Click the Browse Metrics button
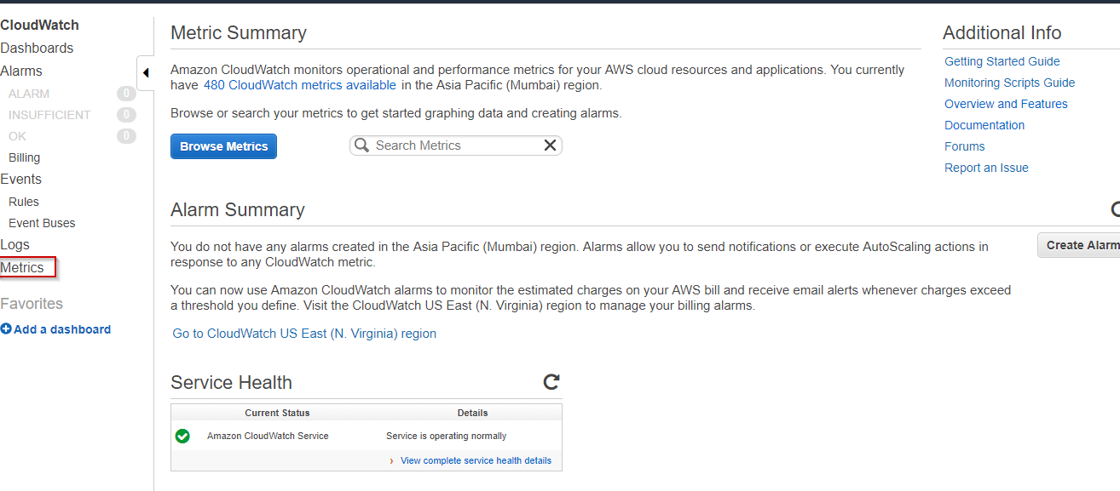1120x491 pixels. [223, 146]
